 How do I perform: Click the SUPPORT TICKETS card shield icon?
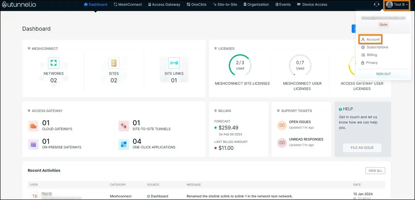pos(278,111)
